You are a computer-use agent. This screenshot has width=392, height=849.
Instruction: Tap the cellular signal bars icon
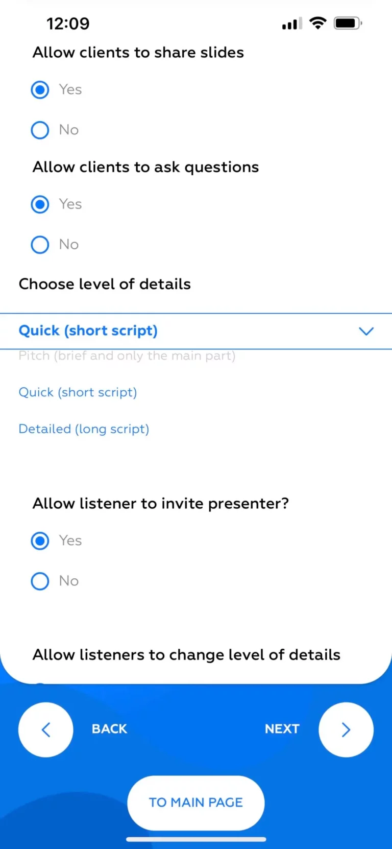pyautogui.click(x=292, y=23)
